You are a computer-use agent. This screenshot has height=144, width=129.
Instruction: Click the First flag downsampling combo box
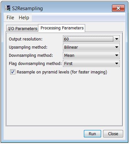pyautogui.click(x=91, y=63)
